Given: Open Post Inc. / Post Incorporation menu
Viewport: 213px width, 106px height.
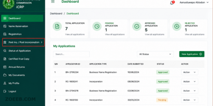Looking at the screenshot, I should [23, 42].
